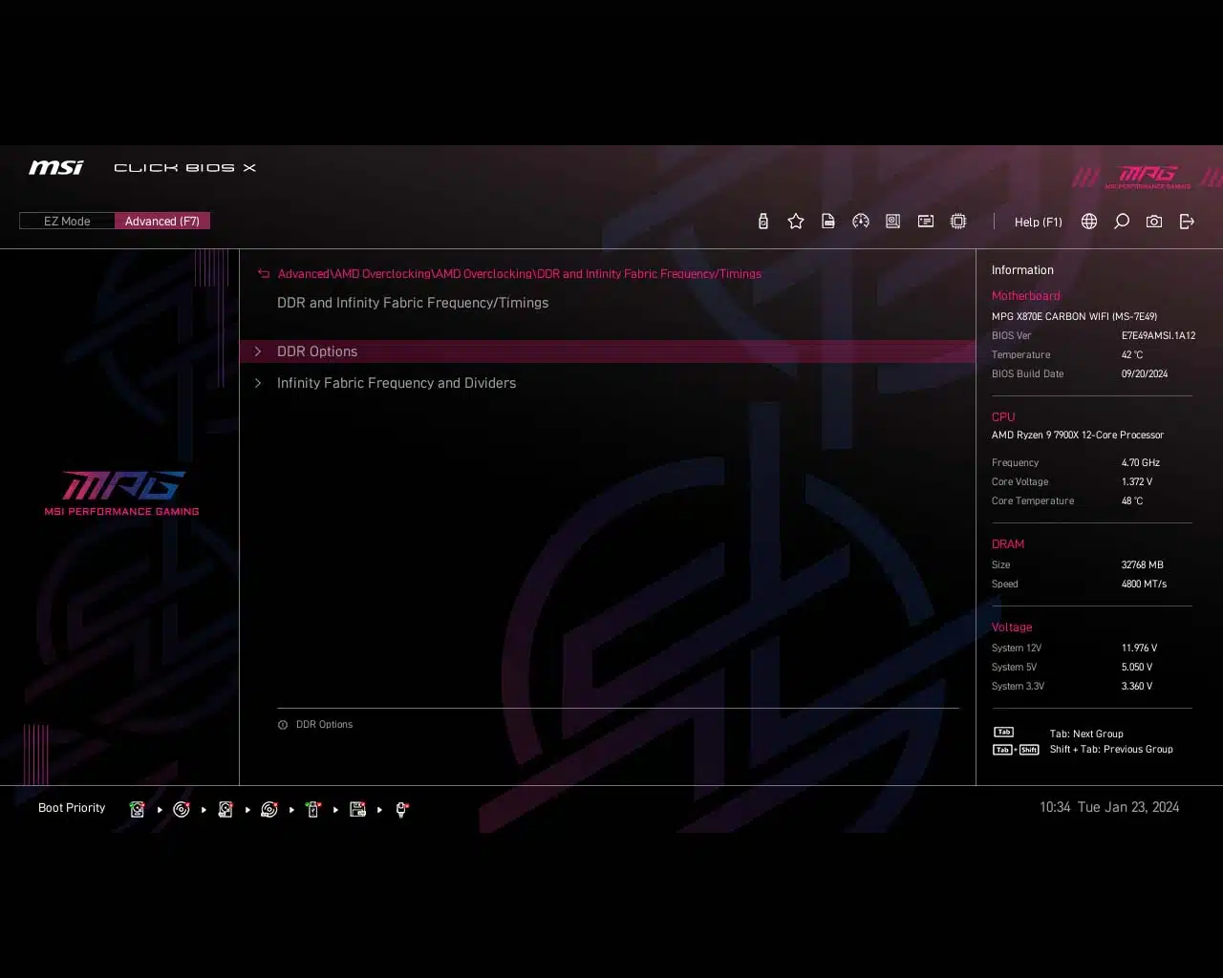Open the hardware monitor board icon
The height and width of the screenshot is (978, 1223).
[x=892, y=222]
